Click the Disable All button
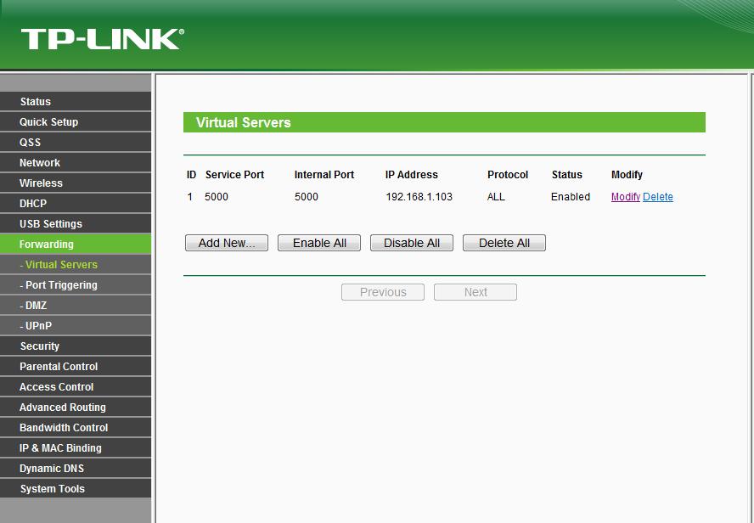The height and width of the screenshot is (523, 754). (x=412, y=243)
